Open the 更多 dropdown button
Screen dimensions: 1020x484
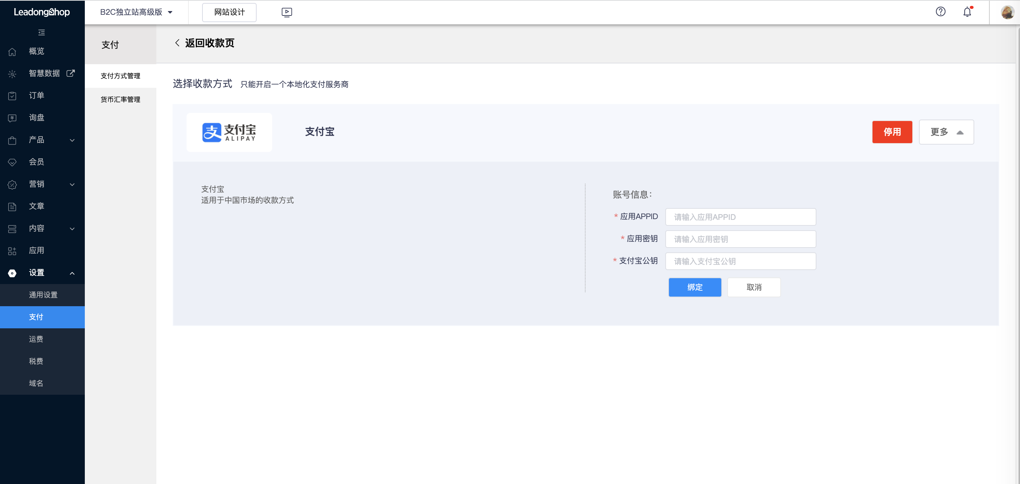pos(946,132)
